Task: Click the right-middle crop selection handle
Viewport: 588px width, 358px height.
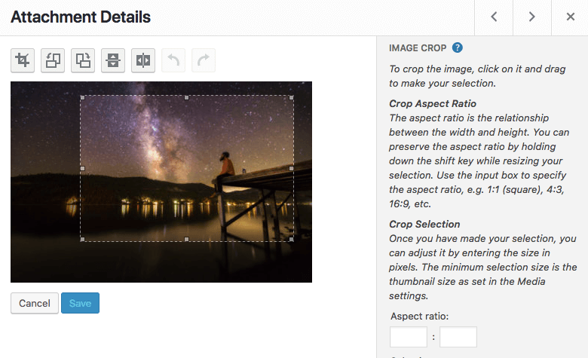Action: pos(292,168)
